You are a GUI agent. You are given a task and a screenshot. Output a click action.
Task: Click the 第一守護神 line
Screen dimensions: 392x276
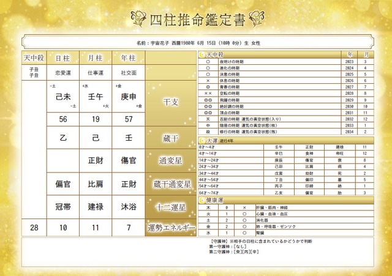228,247
